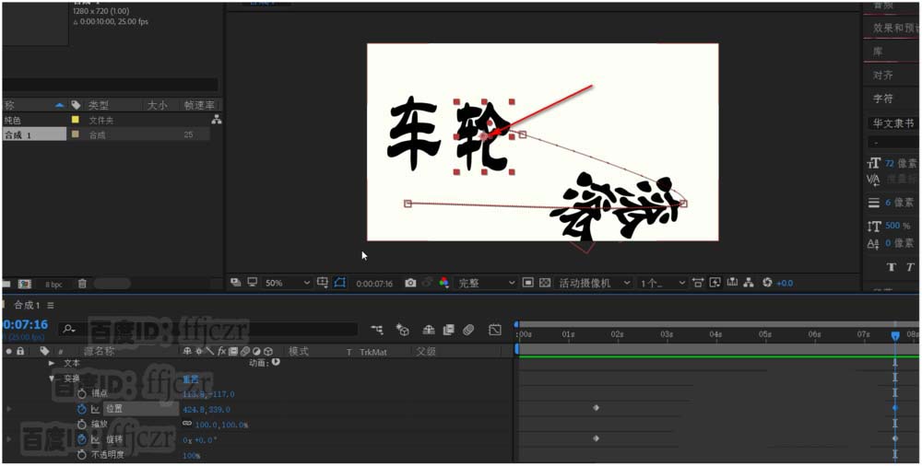Open the 动画 animate menu button
The width and height of the screenshot is (922, 466).
point(275,363)
